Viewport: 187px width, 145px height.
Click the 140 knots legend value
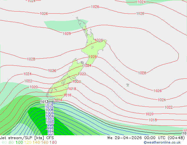(36, 142)
